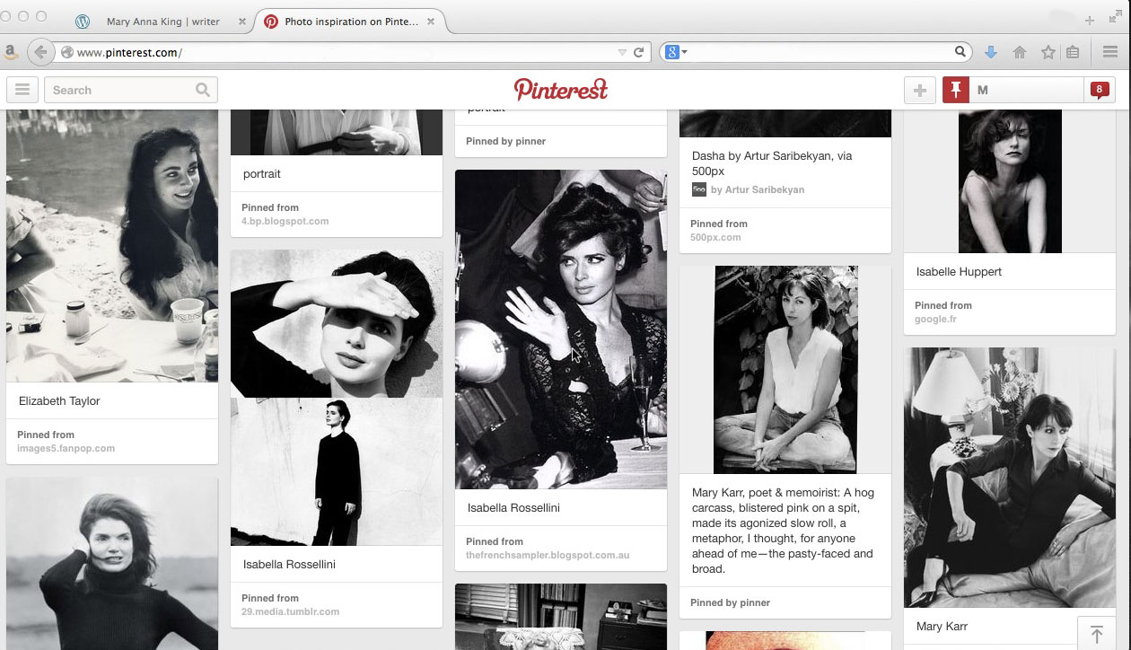
Task: Bookmark this page with the star icon
Action: 1047,52
